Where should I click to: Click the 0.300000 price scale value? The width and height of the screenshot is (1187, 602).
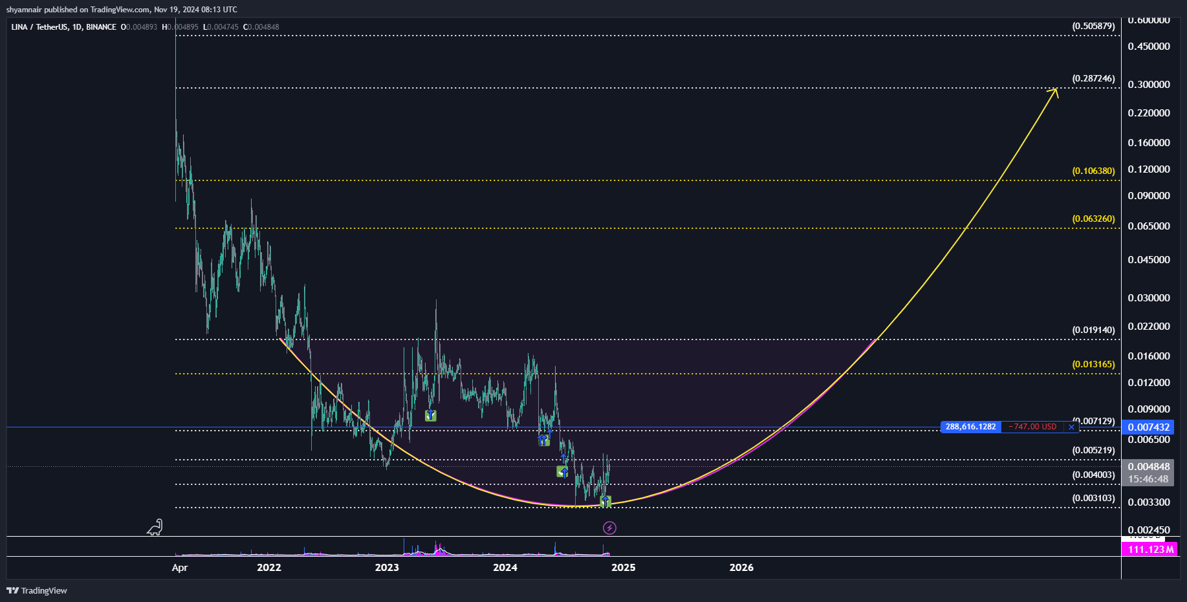[x=1149, y=85]
